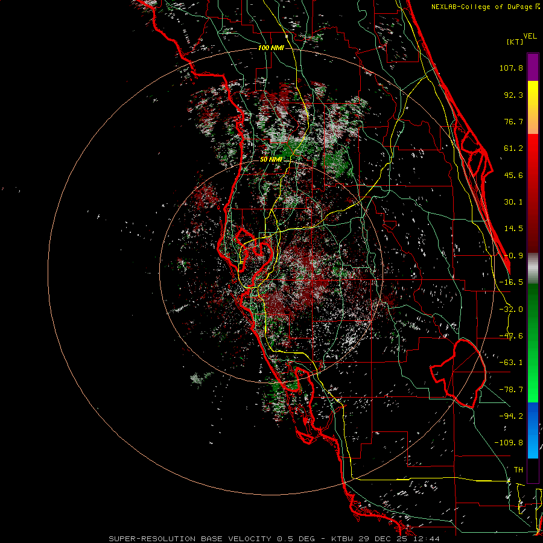
Task: Select the 76.7 knot scale value
Action: coord(513,121)
